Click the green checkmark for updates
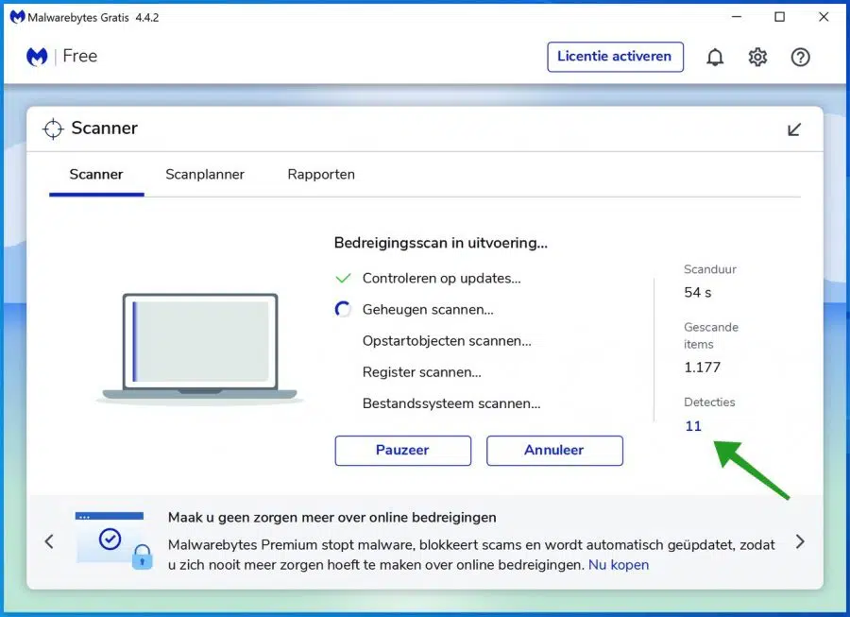Viewport: 850px width, 617px height. tap(343, 278)
